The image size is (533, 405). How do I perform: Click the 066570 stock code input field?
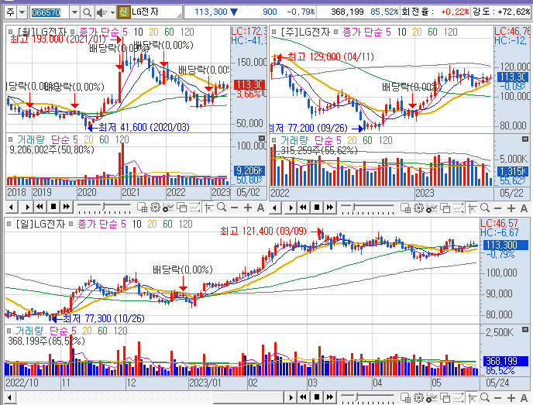[x=50, y=12]
